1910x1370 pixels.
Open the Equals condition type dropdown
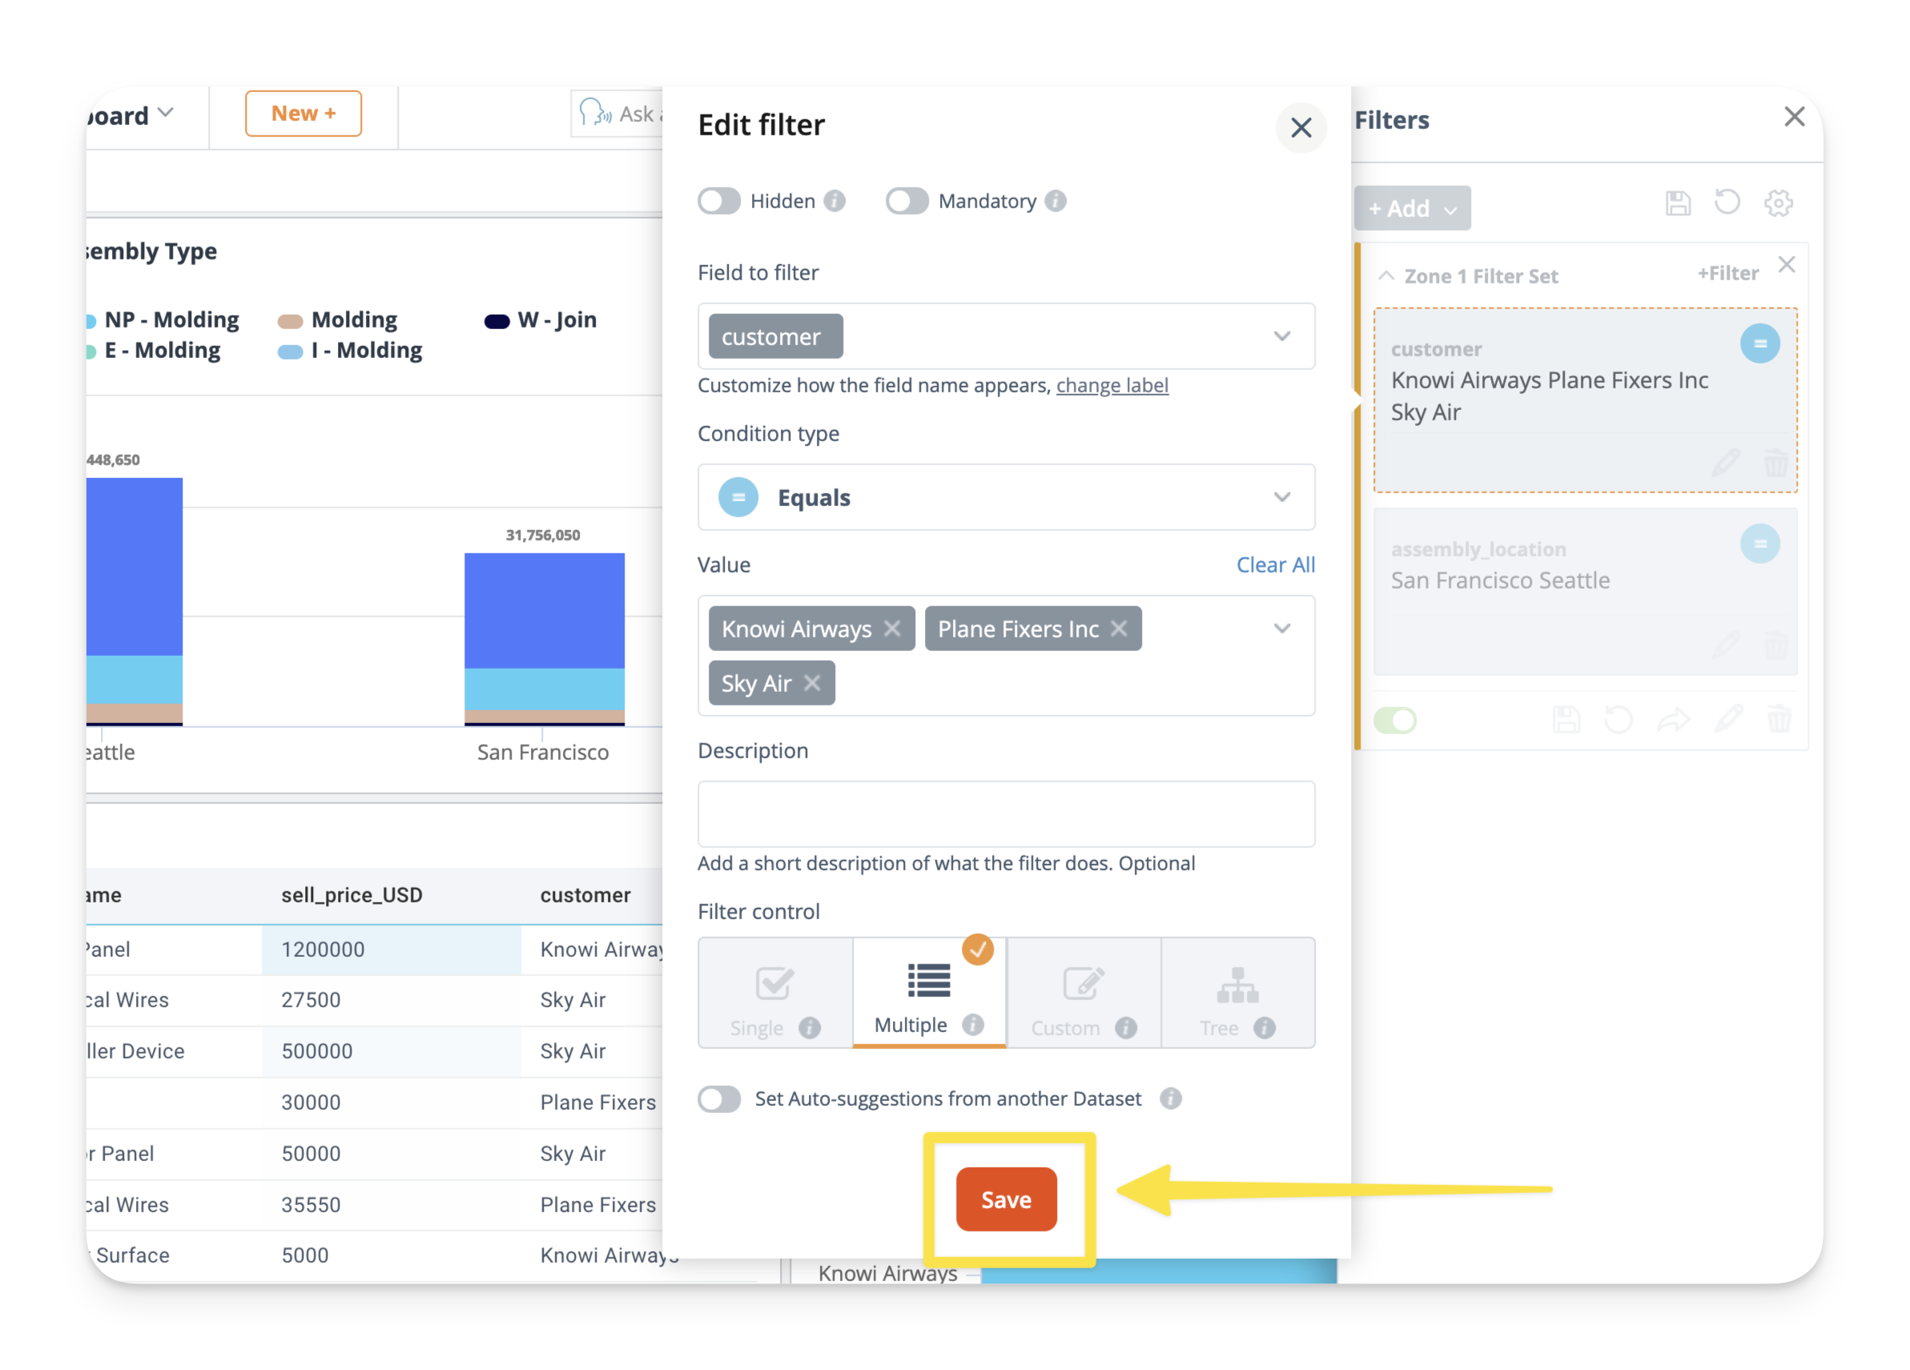click(x=1282, y=496)
